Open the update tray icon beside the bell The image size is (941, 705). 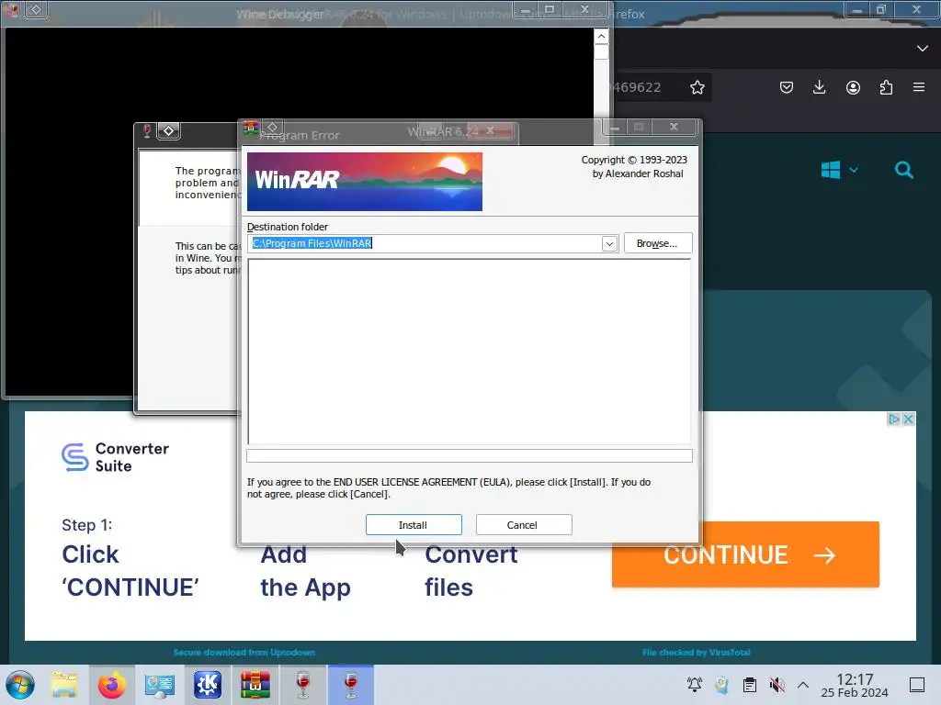tap(722, 684)
